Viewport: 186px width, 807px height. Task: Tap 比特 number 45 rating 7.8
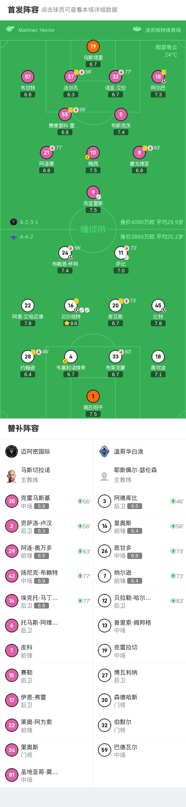point(158,323)
